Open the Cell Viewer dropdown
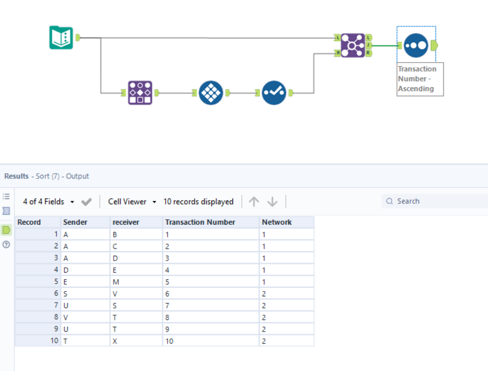The image size is (488, 371). [128, 202]
